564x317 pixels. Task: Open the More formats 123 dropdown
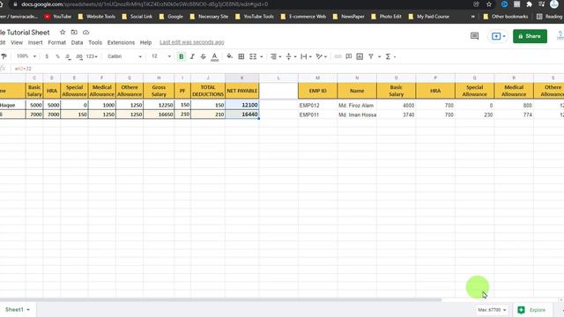pos(92,56)
